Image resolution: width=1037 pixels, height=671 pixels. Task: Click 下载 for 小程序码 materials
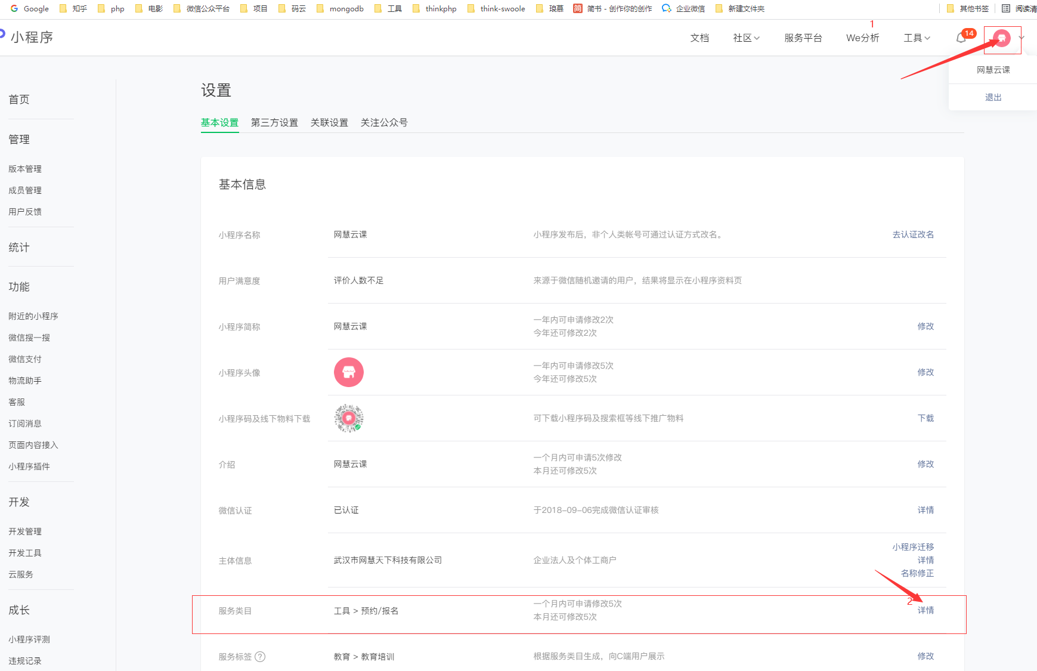(925, 418)
